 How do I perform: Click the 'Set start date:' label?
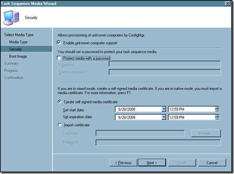pos(74,110)
